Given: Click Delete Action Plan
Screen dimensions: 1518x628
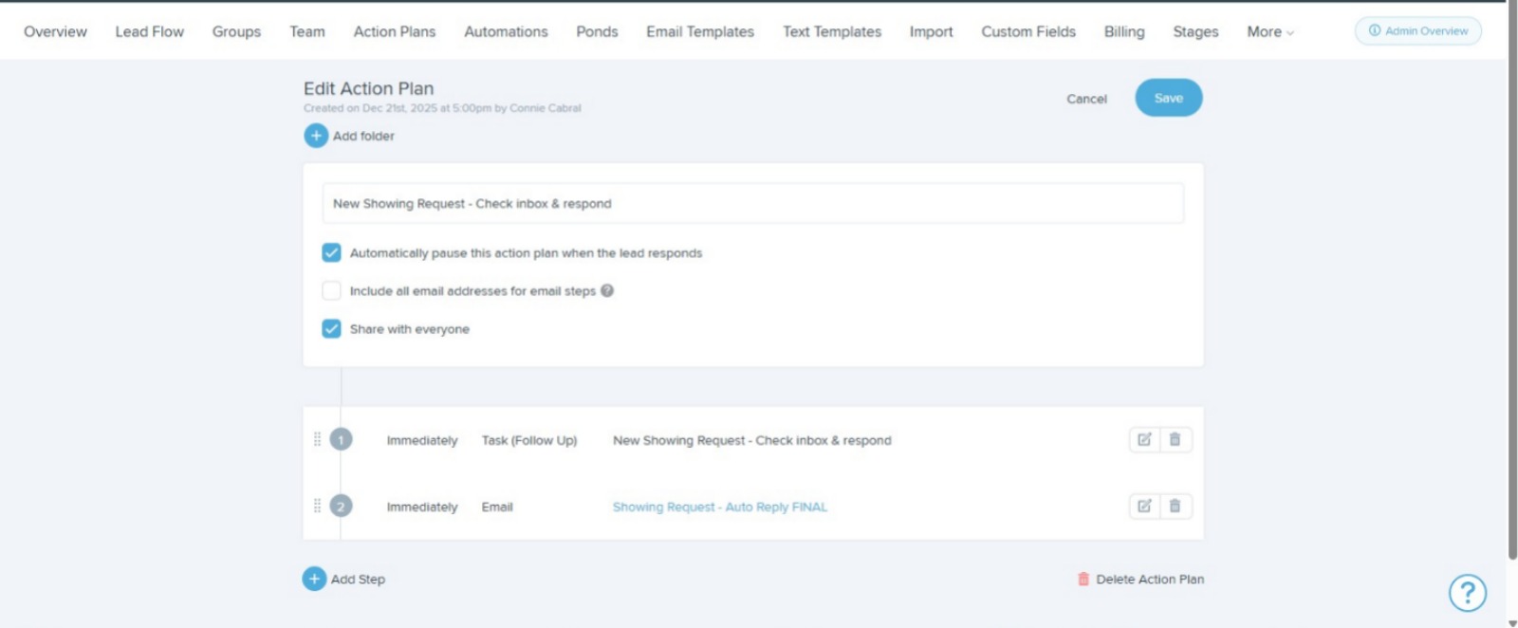Looking at the screenshot, I should click(1149, 579).
